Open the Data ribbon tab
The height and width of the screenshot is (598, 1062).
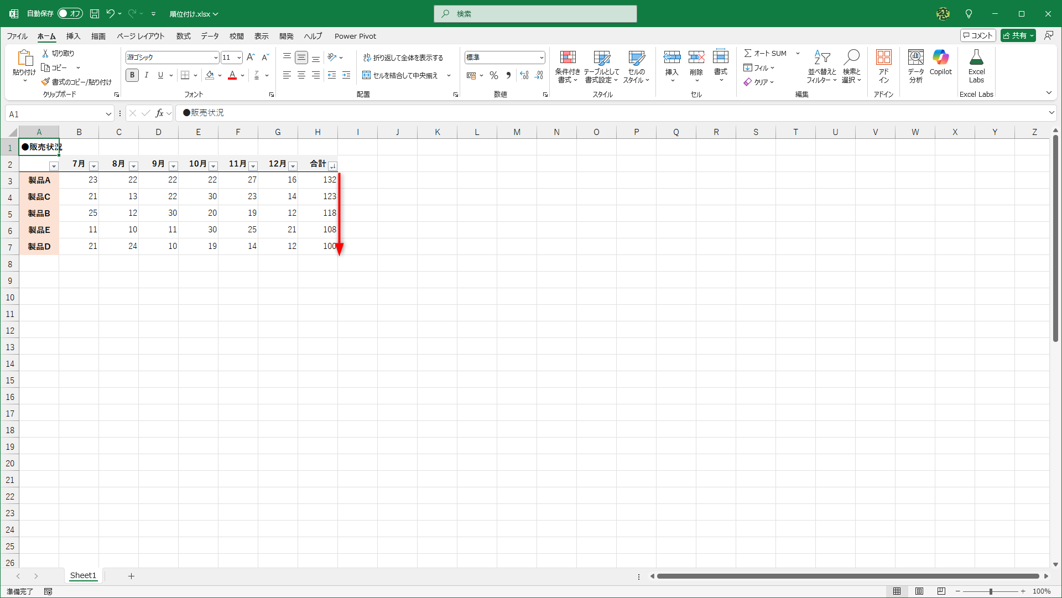click(210, 36)
